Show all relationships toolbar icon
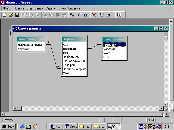174x130 pixels. pos(86,15)
